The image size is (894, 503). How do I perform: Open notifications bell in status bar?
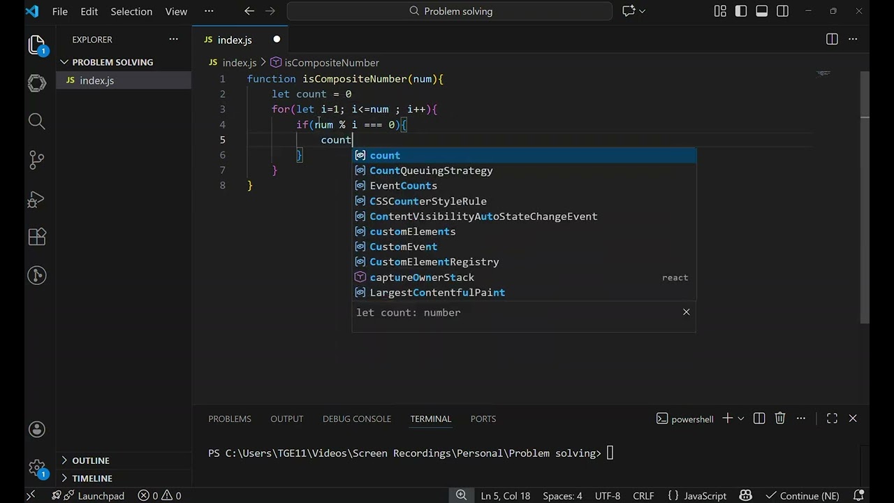tap(858, 495)
